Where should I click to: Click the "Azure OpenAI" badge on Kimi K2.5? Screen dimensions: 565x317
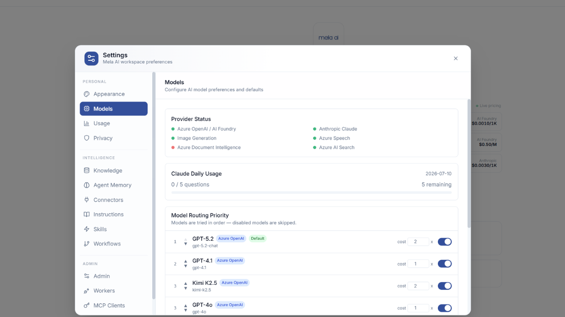[234, 283]
